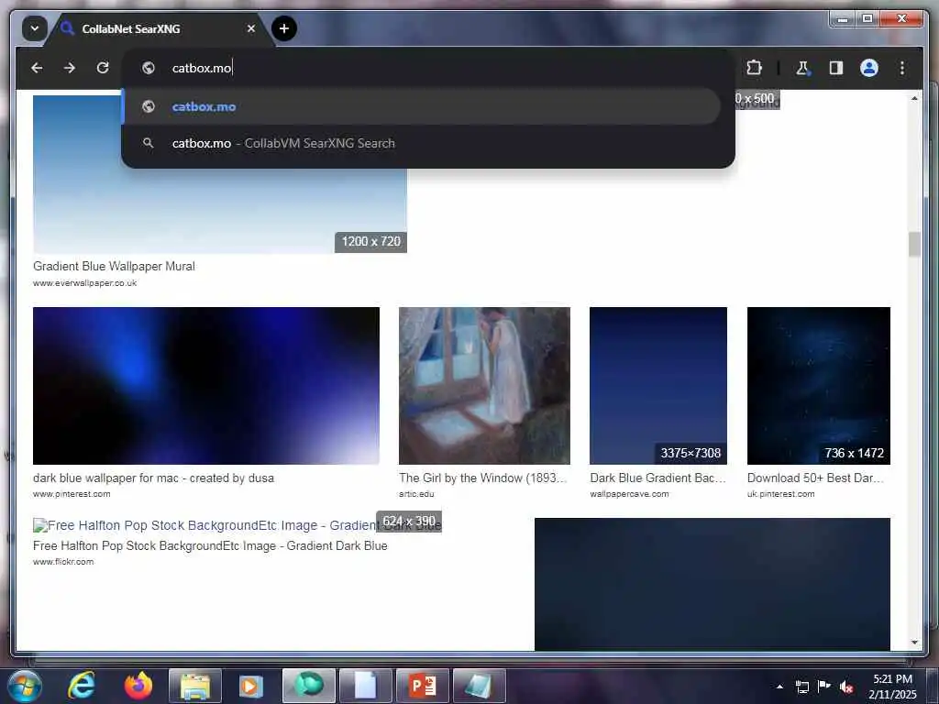Image resolution: width=939 pixels, height=704 pixels.
Task: Go forward to the next page
Action: [70, 68]
